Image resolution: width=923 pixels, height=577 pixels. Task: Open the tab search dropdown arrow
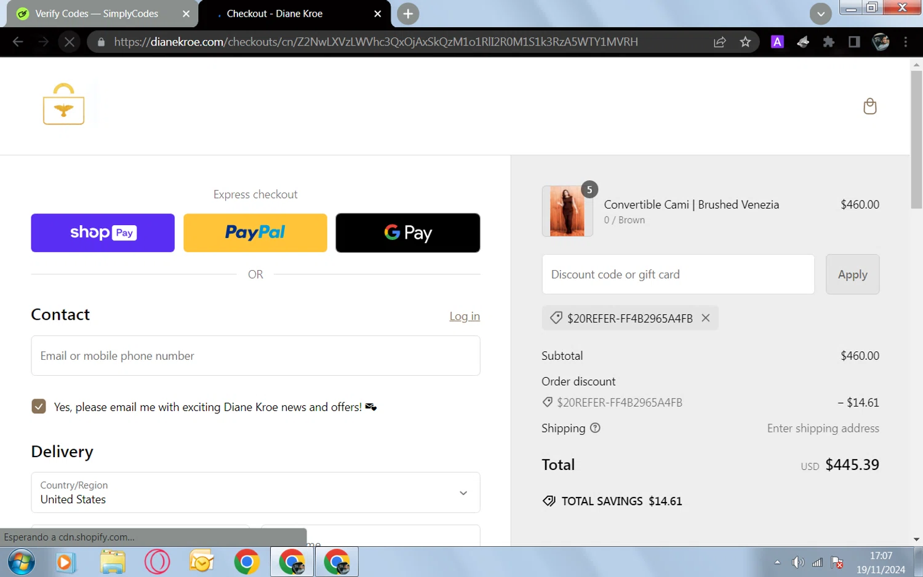(x=820, y=14)
